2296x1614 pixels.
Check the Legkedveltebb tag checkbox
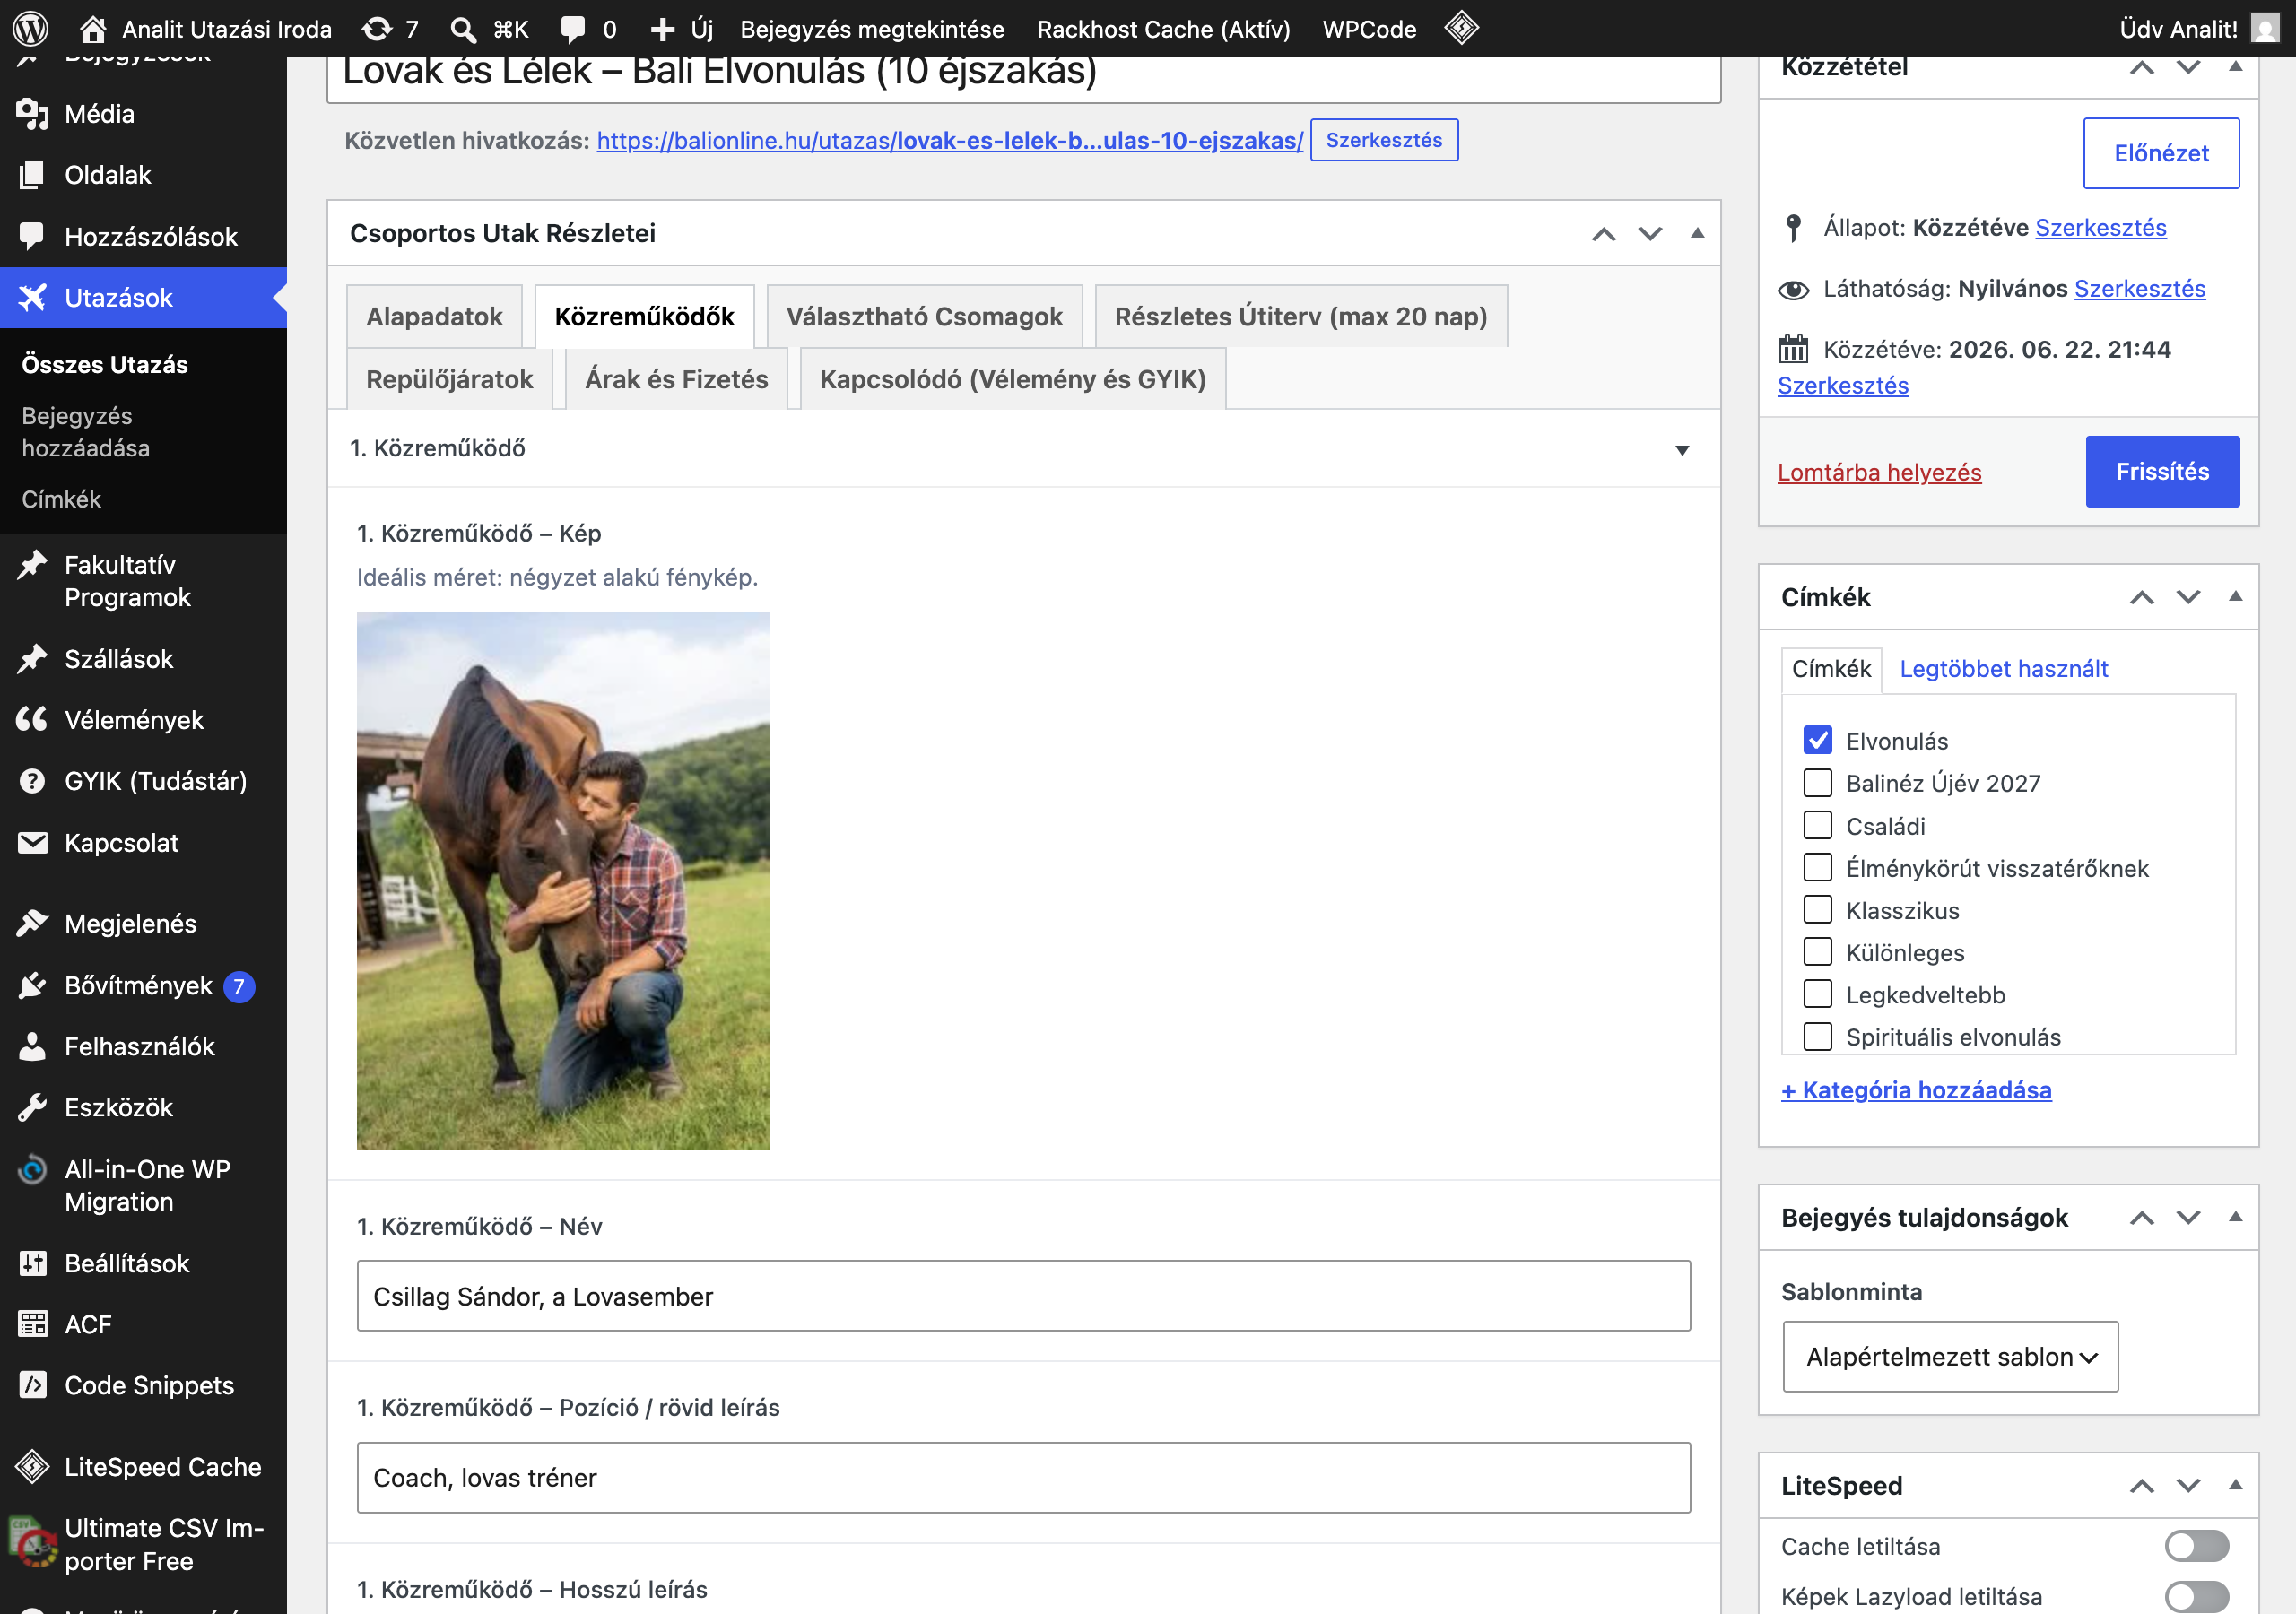[1817, 994]
